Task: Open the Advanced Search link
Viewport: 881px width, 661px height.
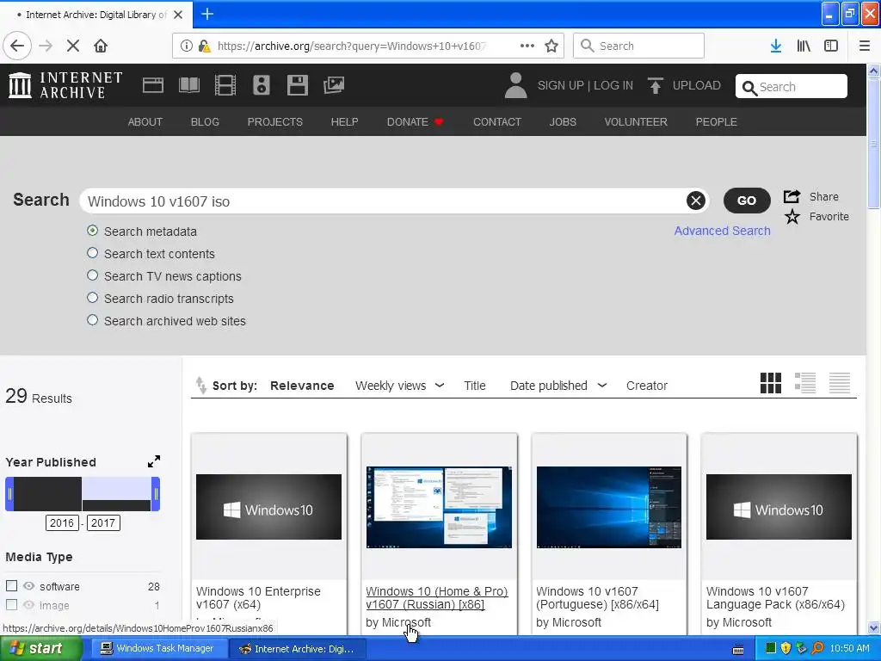Action: point(722,231)
